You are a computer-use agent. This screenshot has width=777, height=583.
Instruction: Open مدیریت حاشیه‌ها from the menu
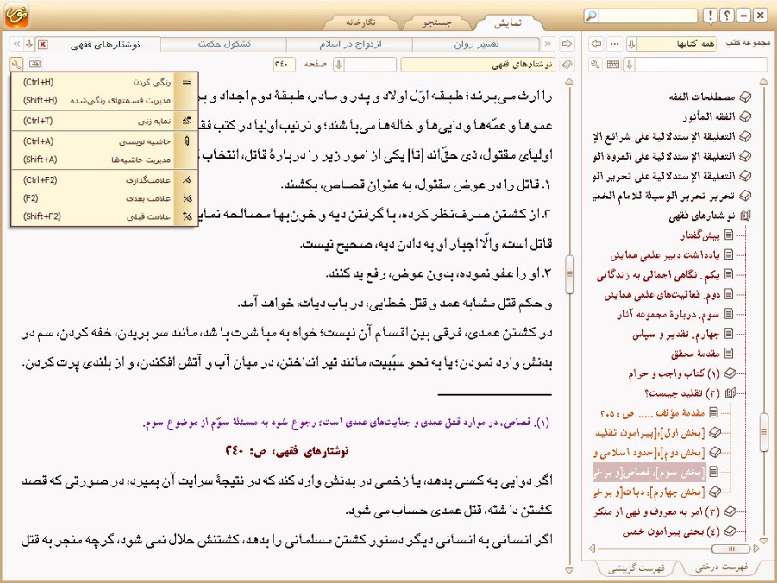[x=104, y=160]
